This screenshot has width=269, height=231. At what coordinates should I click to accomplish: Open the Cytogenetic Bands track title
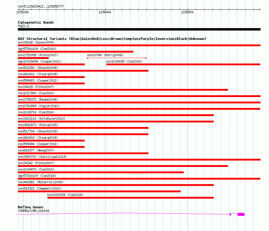coord(36,22)
